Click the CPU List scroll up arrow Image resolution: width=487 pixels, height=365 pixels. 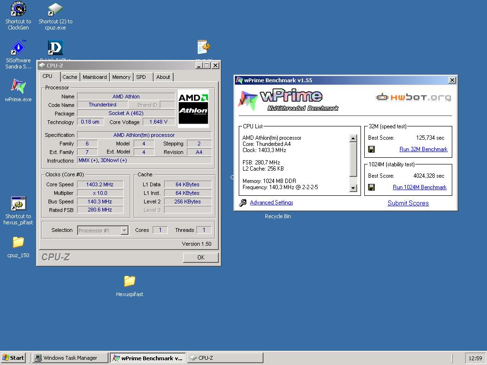point(353,138)
